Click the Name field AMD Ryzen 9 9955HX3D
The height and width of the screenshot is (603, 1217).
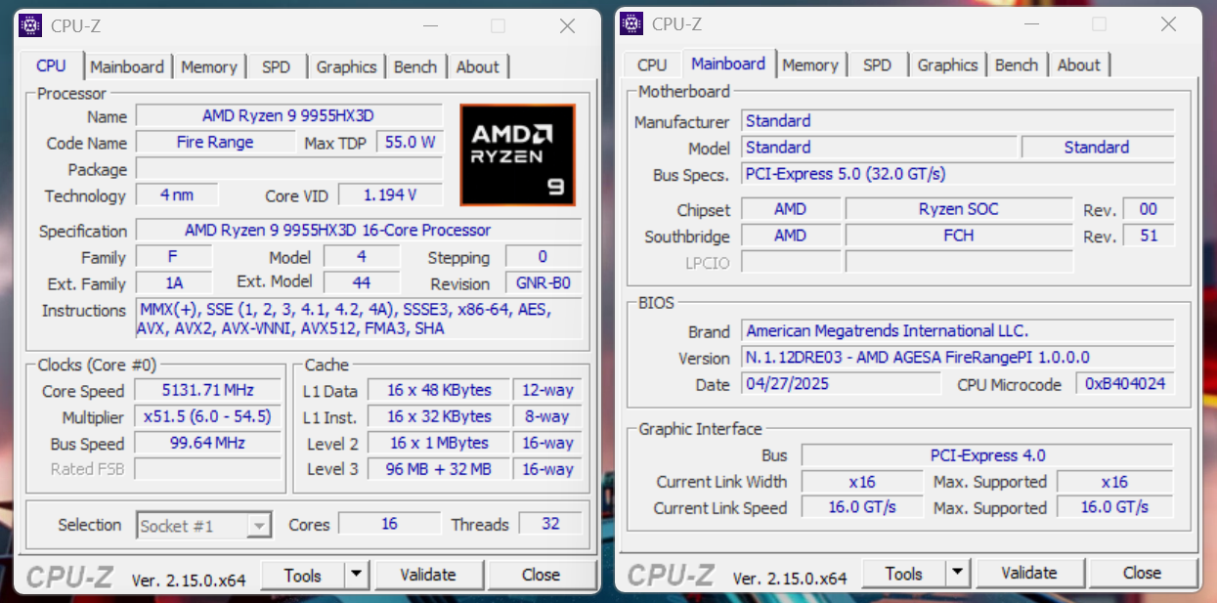point(289,116)
